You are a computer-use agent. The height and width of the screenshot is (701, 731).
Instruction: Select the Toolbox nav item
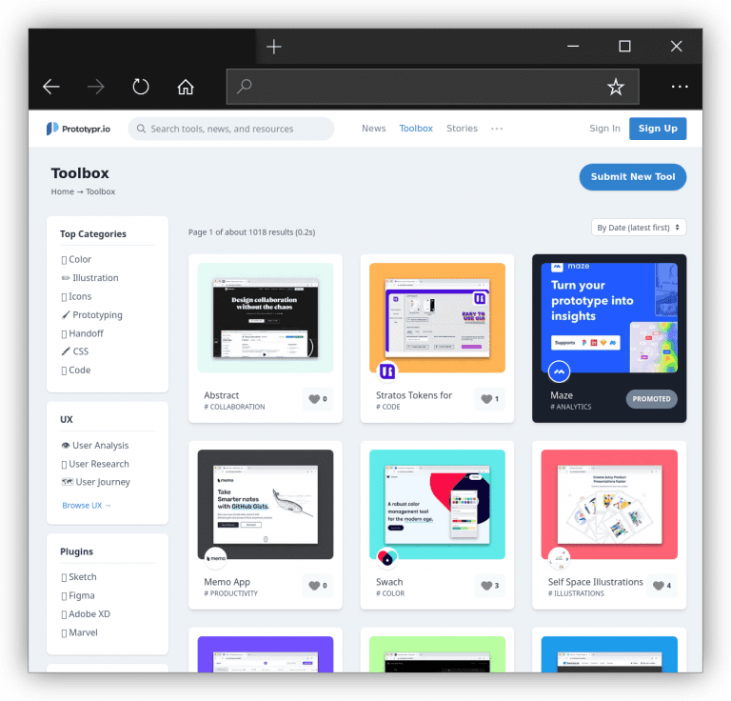coord(416,129)
